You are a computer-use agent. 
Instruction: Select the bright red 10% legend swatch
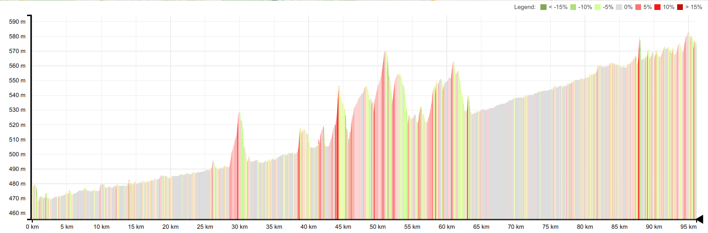[x=658, y=7]
